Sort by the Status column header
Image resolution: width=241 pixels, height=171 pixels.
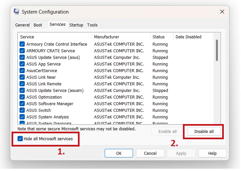coord(162,37)
